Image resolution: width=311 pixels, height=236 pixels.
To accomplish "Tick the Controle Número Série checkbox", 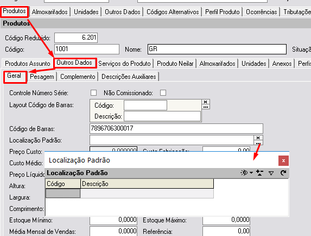I will [x=93, y=93].
